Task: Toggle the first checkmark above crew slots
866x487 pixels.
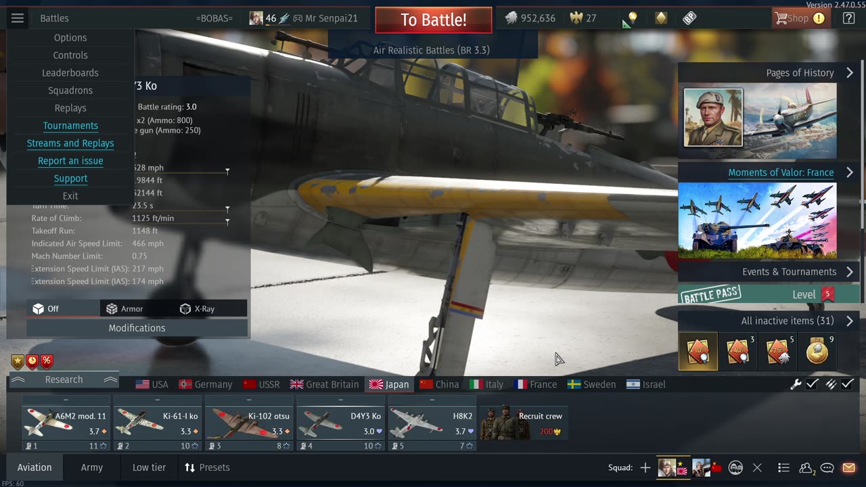Action: click(813, 384)
